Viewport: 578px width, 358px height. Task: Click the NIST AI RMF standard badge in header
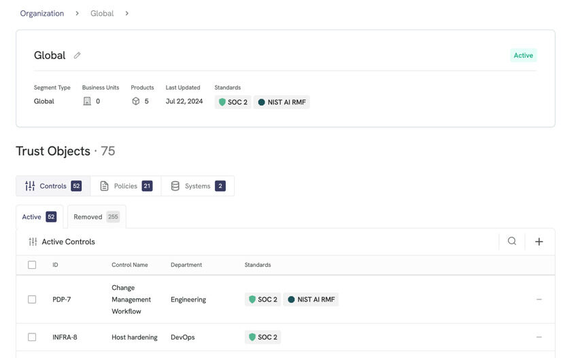(x=282, y=102)
